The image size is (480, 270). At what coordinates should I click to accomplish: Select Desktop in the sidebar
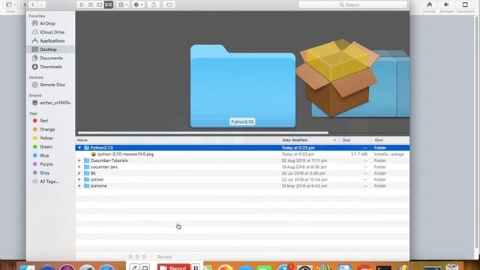pos(50,49)
